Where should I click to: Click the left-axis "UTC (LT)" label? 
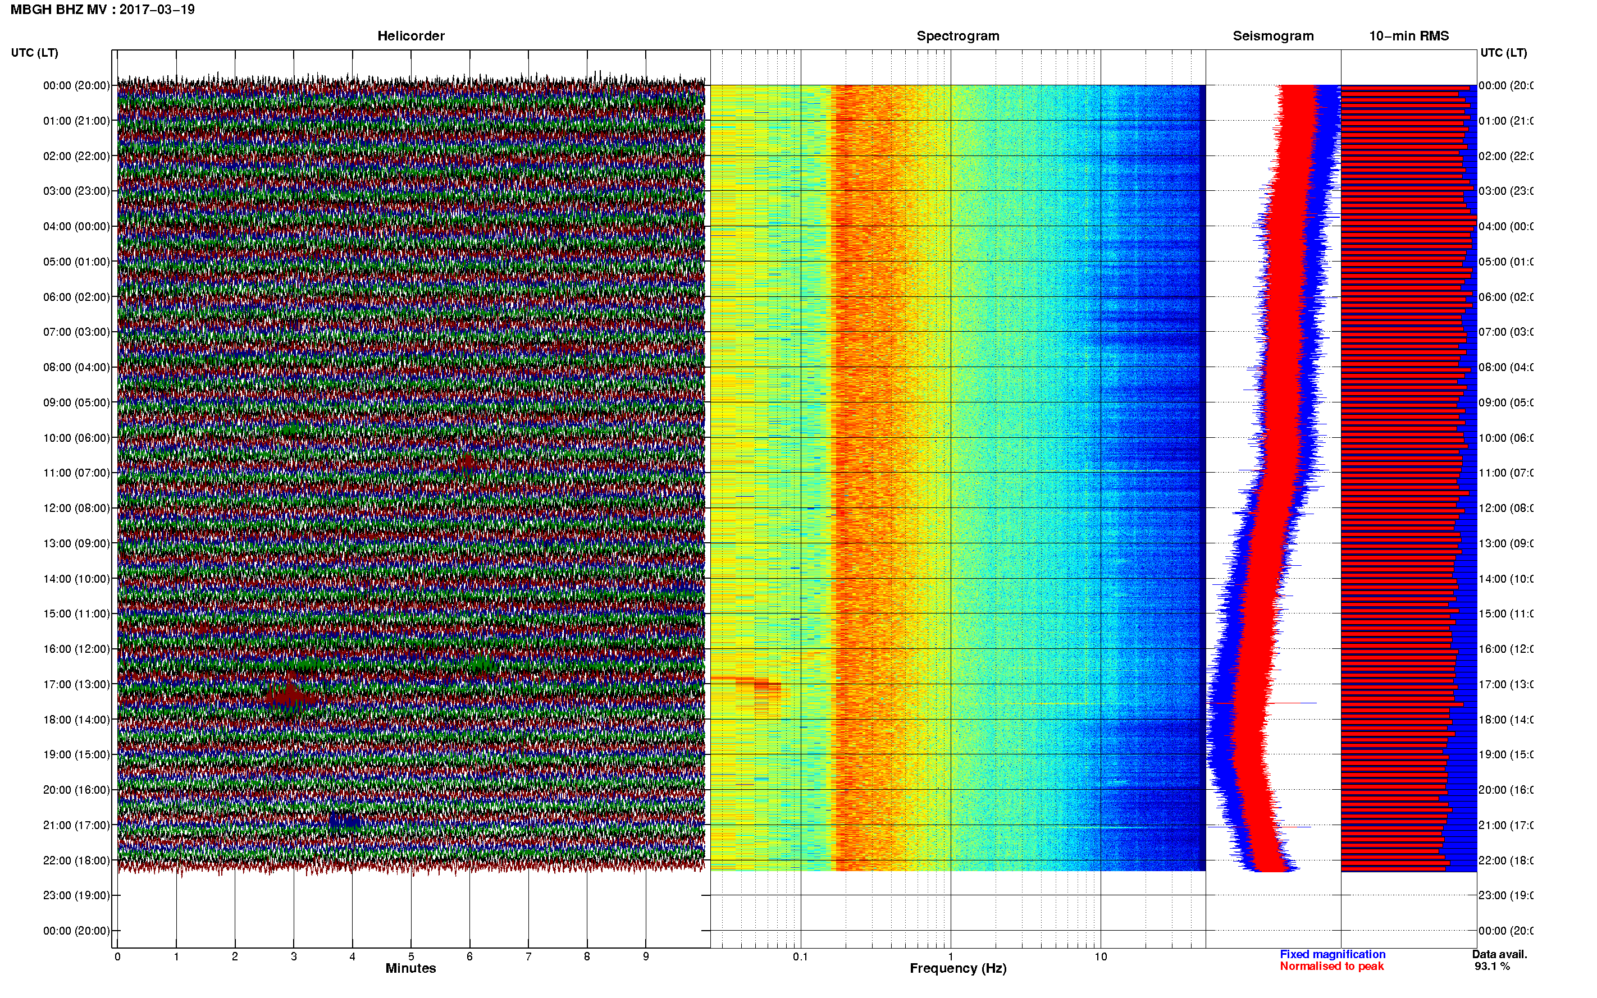point(34,53)
